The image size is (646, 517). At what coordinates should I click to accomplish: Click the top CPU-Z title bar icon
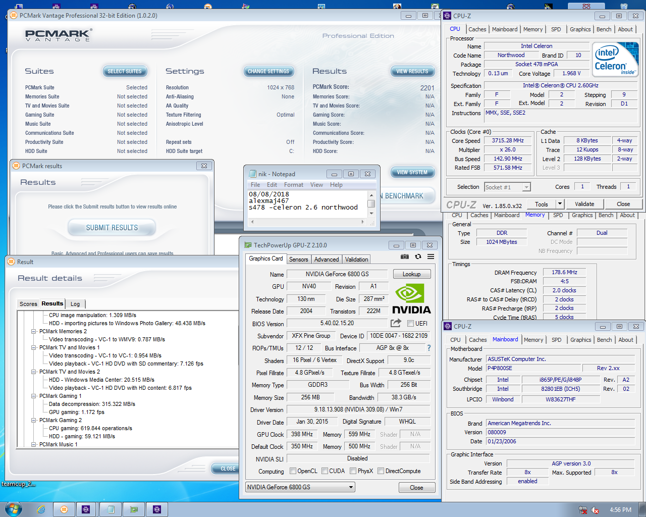pyautogui.click(x=447, y=16)
